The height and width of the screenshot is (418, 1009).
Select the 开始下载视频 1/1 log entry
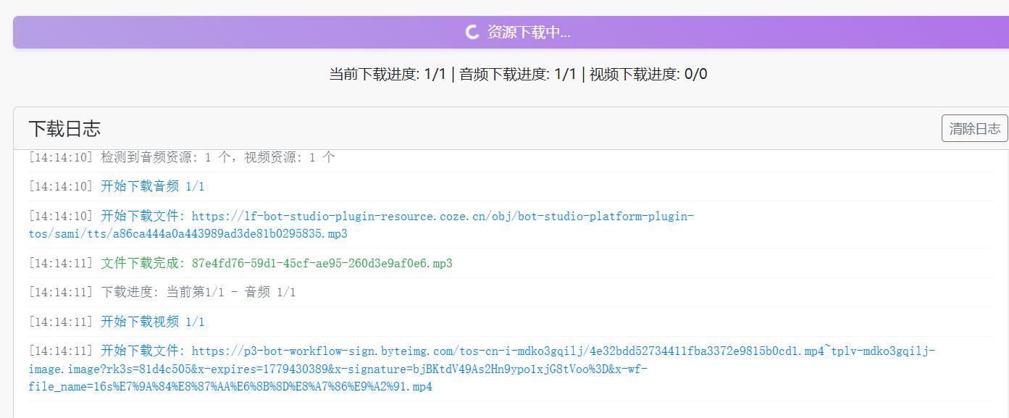(x=152, y=322)
